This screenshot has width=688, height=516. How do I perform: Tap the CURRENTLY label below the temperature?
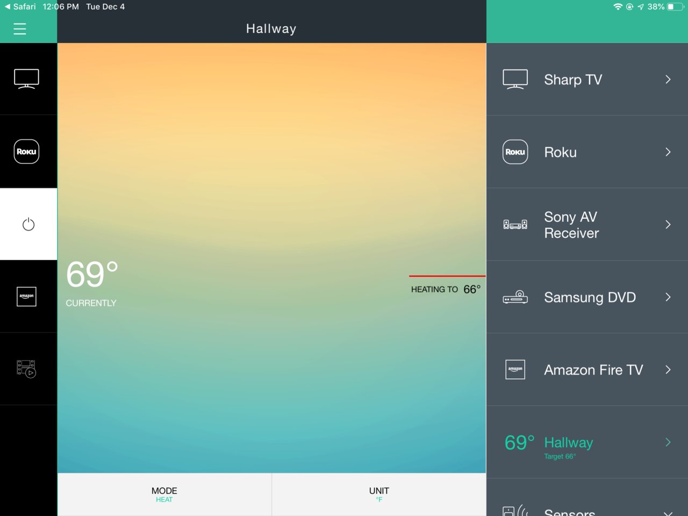point(91,303)
